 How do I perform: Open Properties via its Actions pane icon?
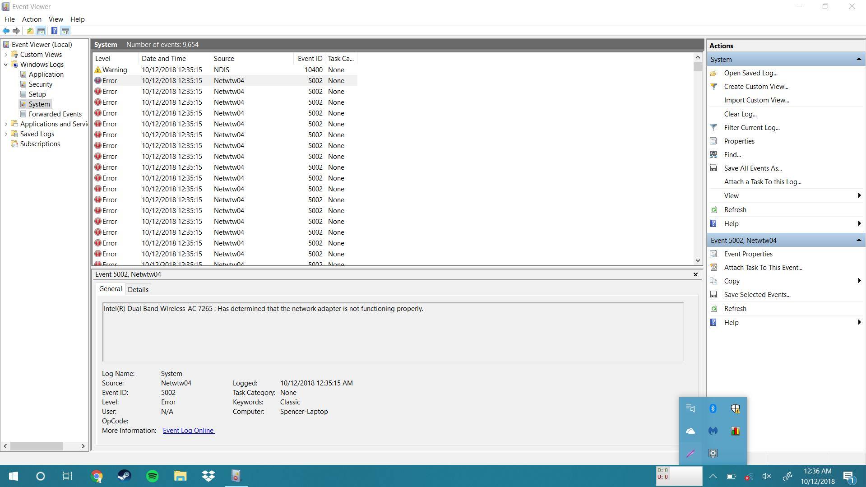713,141
